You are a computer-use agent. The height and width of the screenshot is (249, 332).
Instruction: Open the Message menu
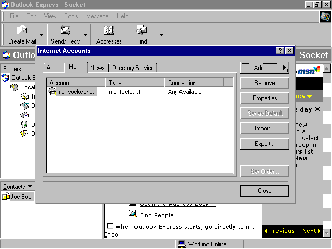[x=97, y=16]
